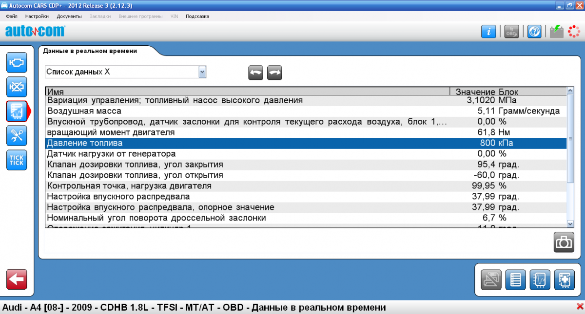
Task: Click the table scrollbar down arrow
Action: (x=570, y=223)
